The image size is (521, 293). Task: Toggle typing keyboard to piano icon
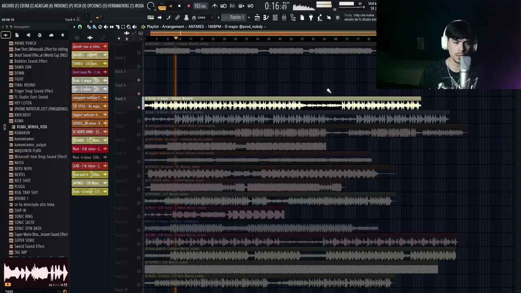pos(151,17)
